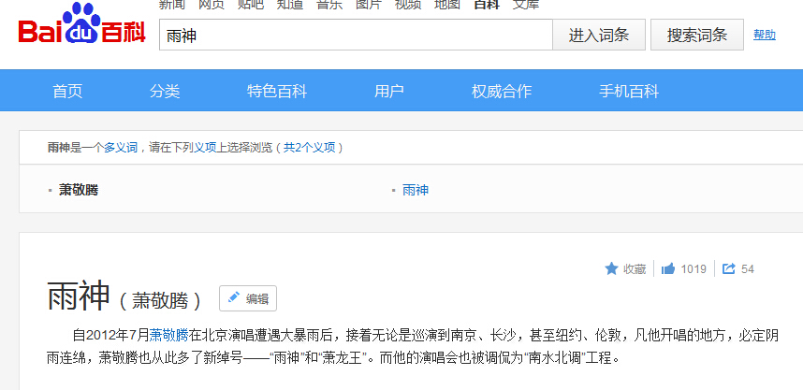
Task: Click the thumbs-up icon beside 1019
Action: click(668, 268)
